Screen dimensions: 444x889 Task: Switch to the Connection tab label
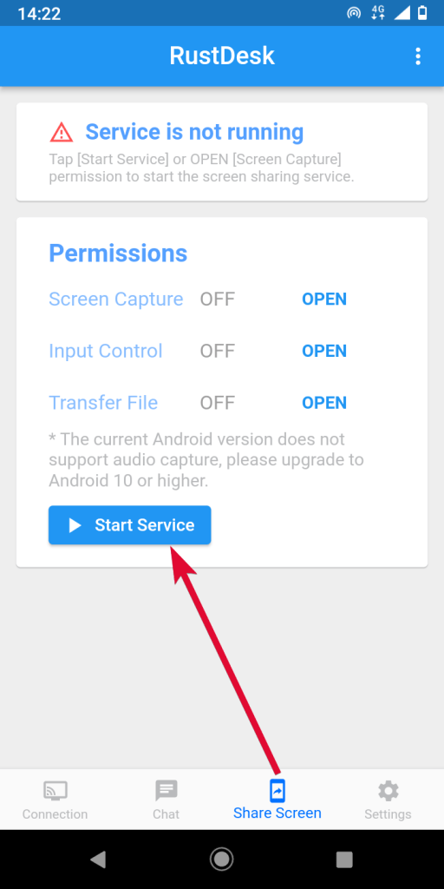(55, 814)
